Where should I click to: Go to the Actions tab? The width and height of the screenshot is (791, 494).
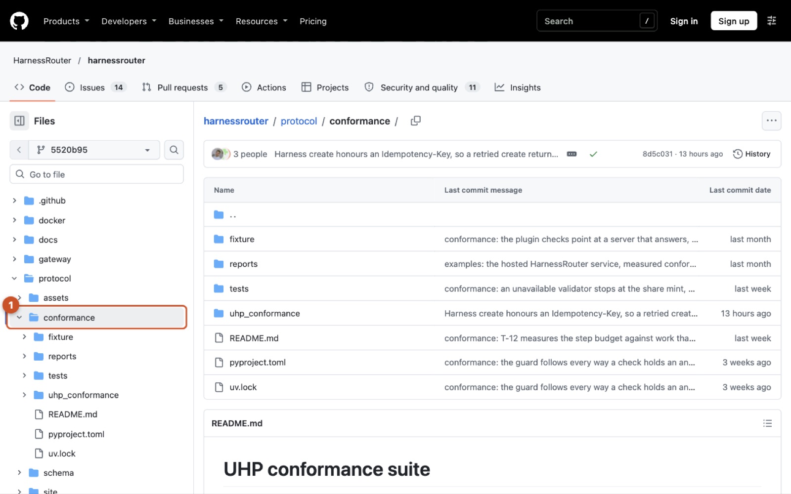coord(264,87)
